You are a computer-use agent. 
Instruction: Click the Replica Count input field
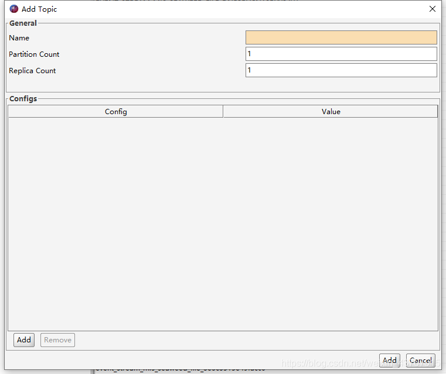click(341, 70)
